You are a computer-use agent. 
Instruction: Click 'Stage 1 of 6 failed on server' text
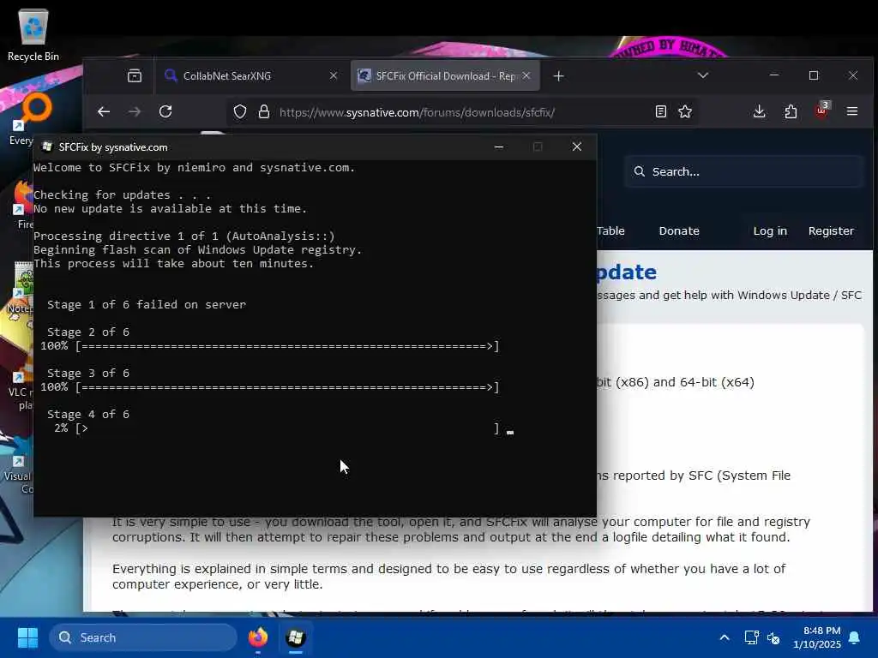[x=147, y=305]
